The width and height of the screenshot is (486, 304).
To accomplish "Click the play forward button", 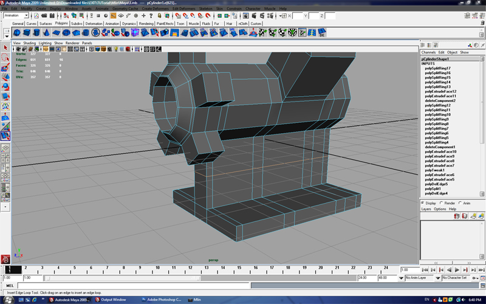I will (x=457, y=269).
